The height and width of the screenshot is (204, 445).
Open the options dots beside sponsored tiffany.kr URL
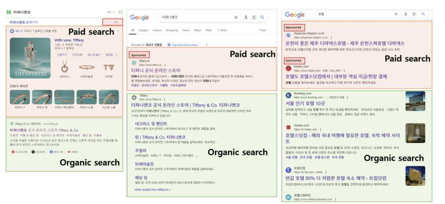pos(165,65)
